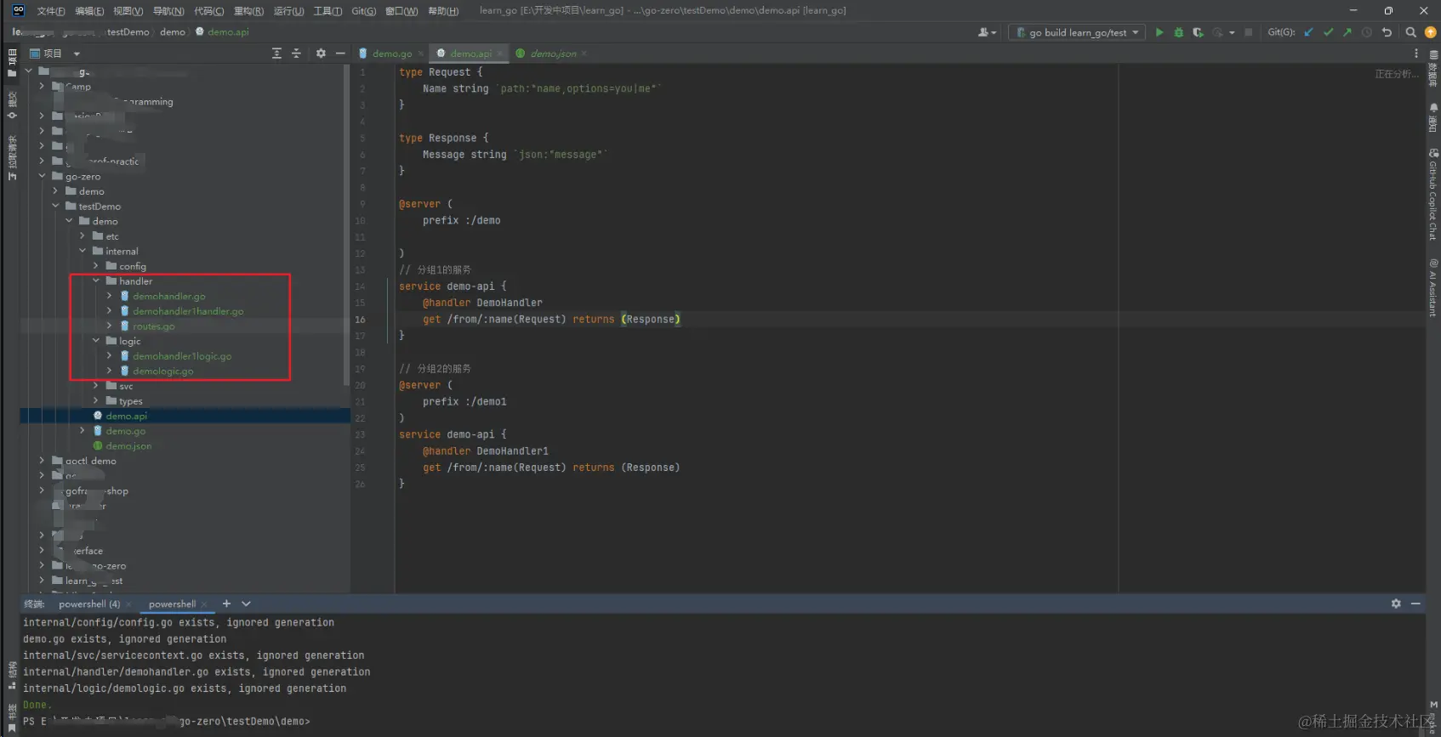
Task: Switch to demo.json editor tab
Action: (554, 54)
